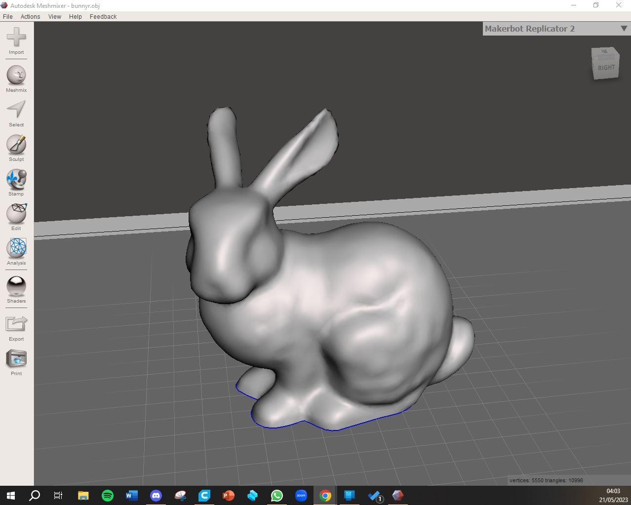This screenshot has width=631, height=505.
Task: Restore down the Meshmixer window
Action: pyautogui.click(x=596, y=5)
